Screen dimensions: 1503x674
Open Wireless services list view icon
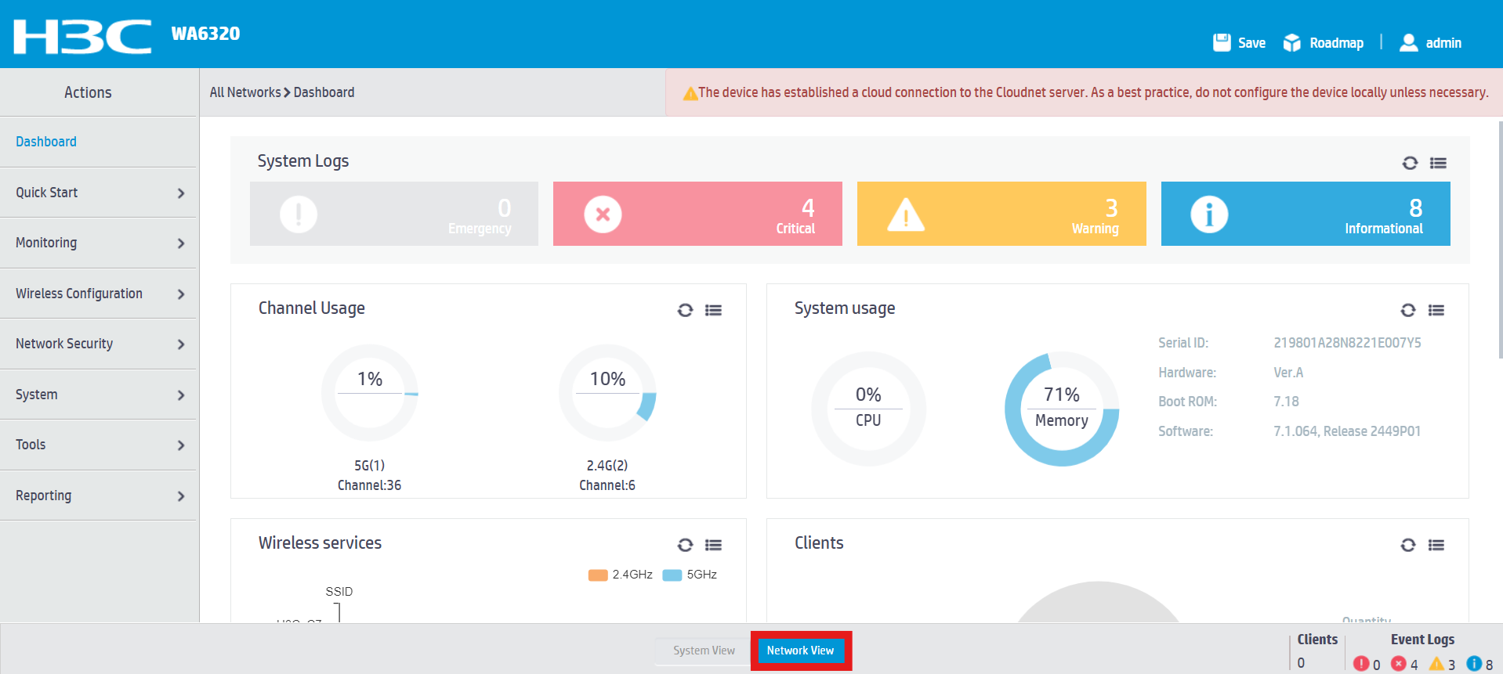pyautogui.click(x=713, y=545)
